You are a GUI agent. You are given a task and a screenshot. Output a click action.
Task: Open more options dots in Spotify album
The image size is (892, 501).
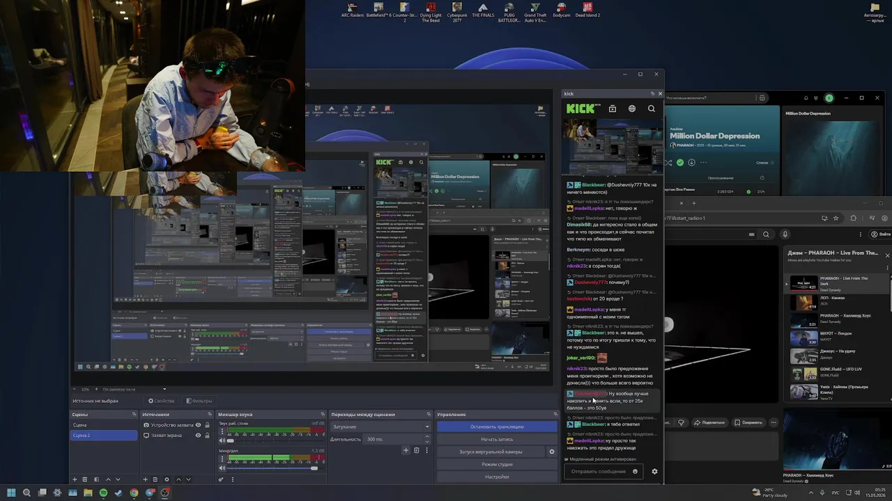[x=703, y=163]
